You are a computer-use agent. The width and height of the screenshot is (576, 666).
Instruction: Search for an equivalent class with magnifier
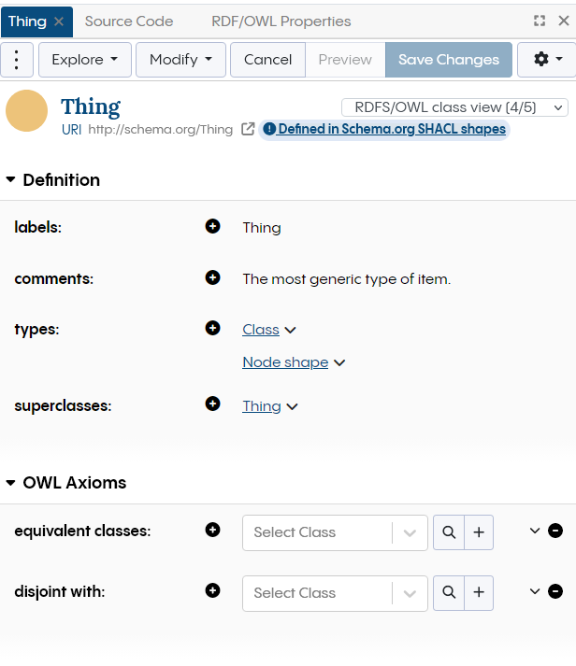(449, 532)
